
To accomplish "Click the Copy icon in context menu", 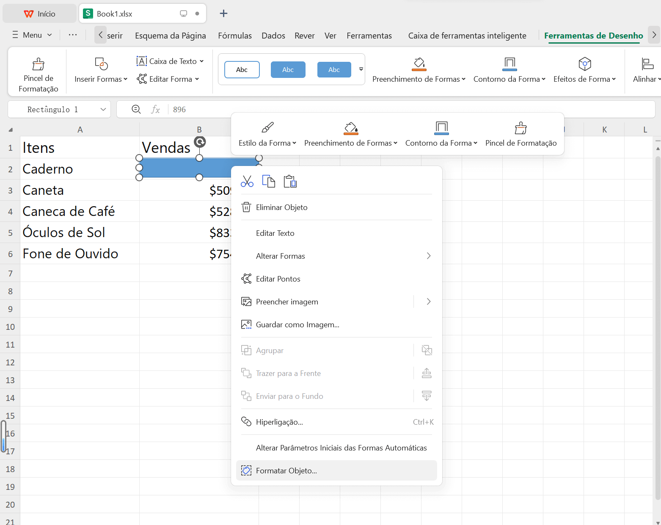I will coord(269,182).
